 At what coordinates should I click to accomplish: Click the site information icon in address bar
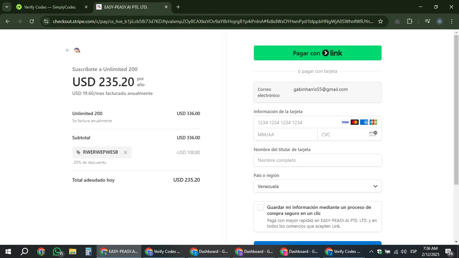pos(46,21)
